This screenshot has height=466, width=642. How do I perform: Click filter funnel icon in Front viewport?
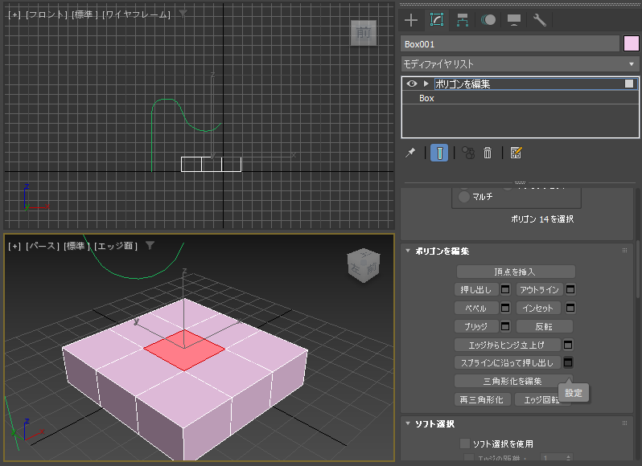click(183, 14)
